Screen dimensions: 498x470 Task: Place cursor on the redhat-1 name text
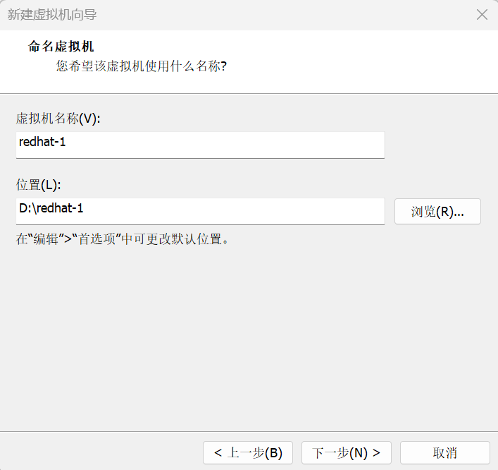pos(42,142)
